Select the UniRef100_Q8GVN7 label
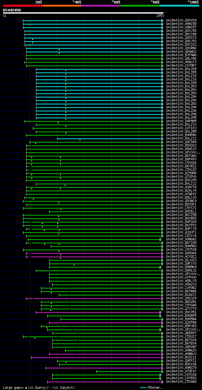This screenshot has width=202, height=390. tap(181, 347)
